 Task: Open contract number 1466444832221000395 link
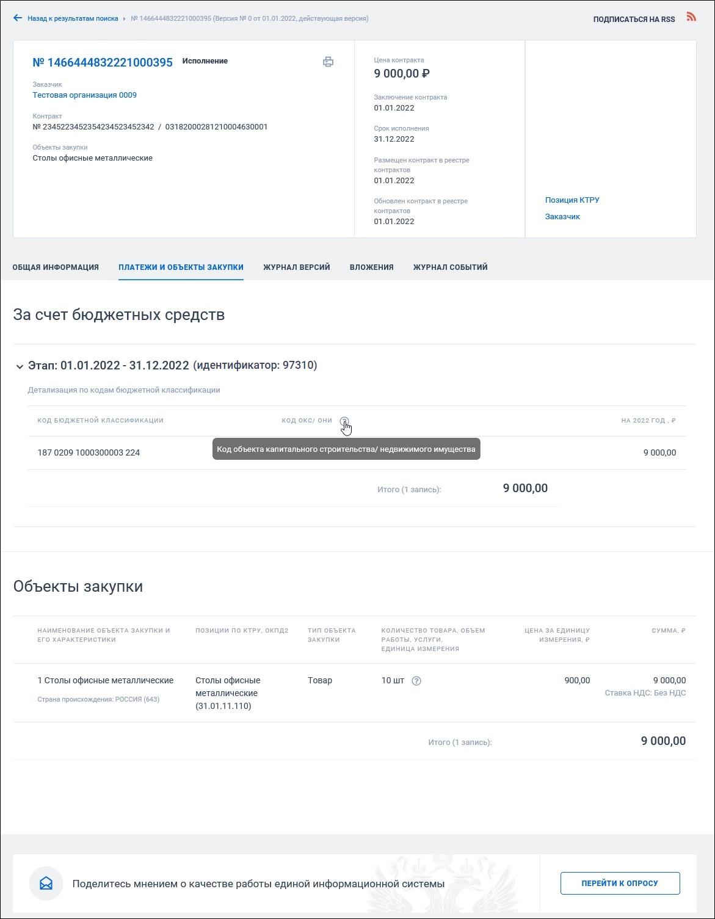pos(103,62)
